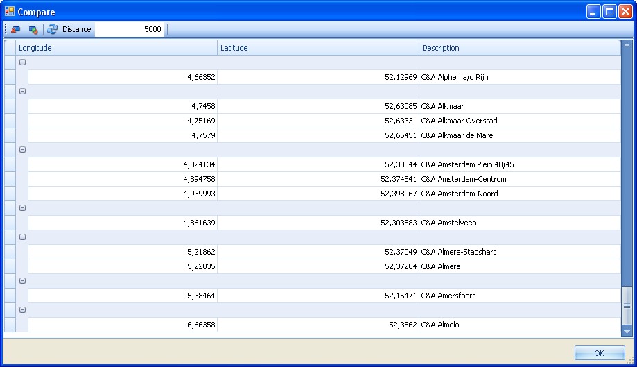The height and width of the screenshot is (367, 637).
Task: Click longitude value 4,894758
Action: [199, 179]
